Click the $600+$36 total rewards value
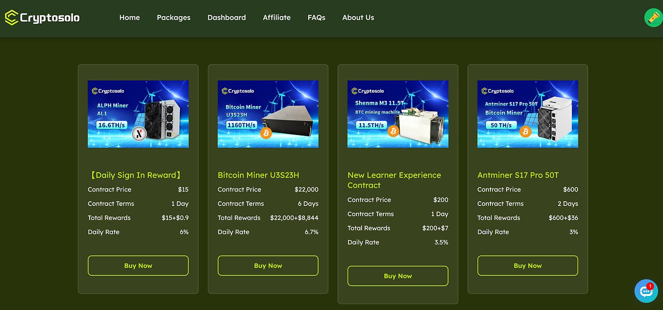This screenshot has width=663, height=310. click(x=564, y=218)
